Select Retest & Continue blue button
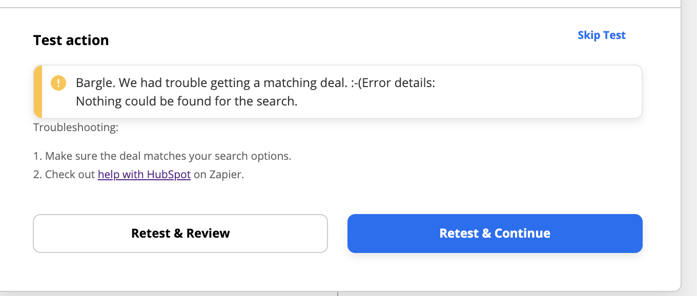The image size is (697, 296). click(495, 234)
